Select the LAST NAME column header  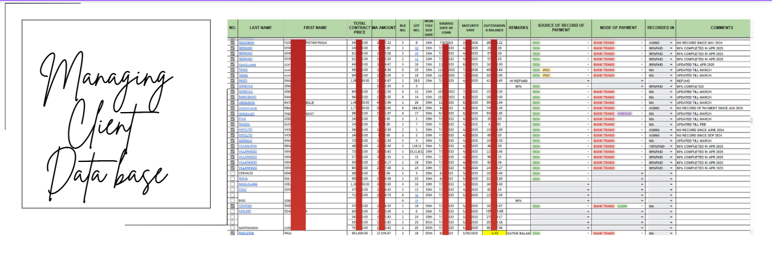coord(261,27)
